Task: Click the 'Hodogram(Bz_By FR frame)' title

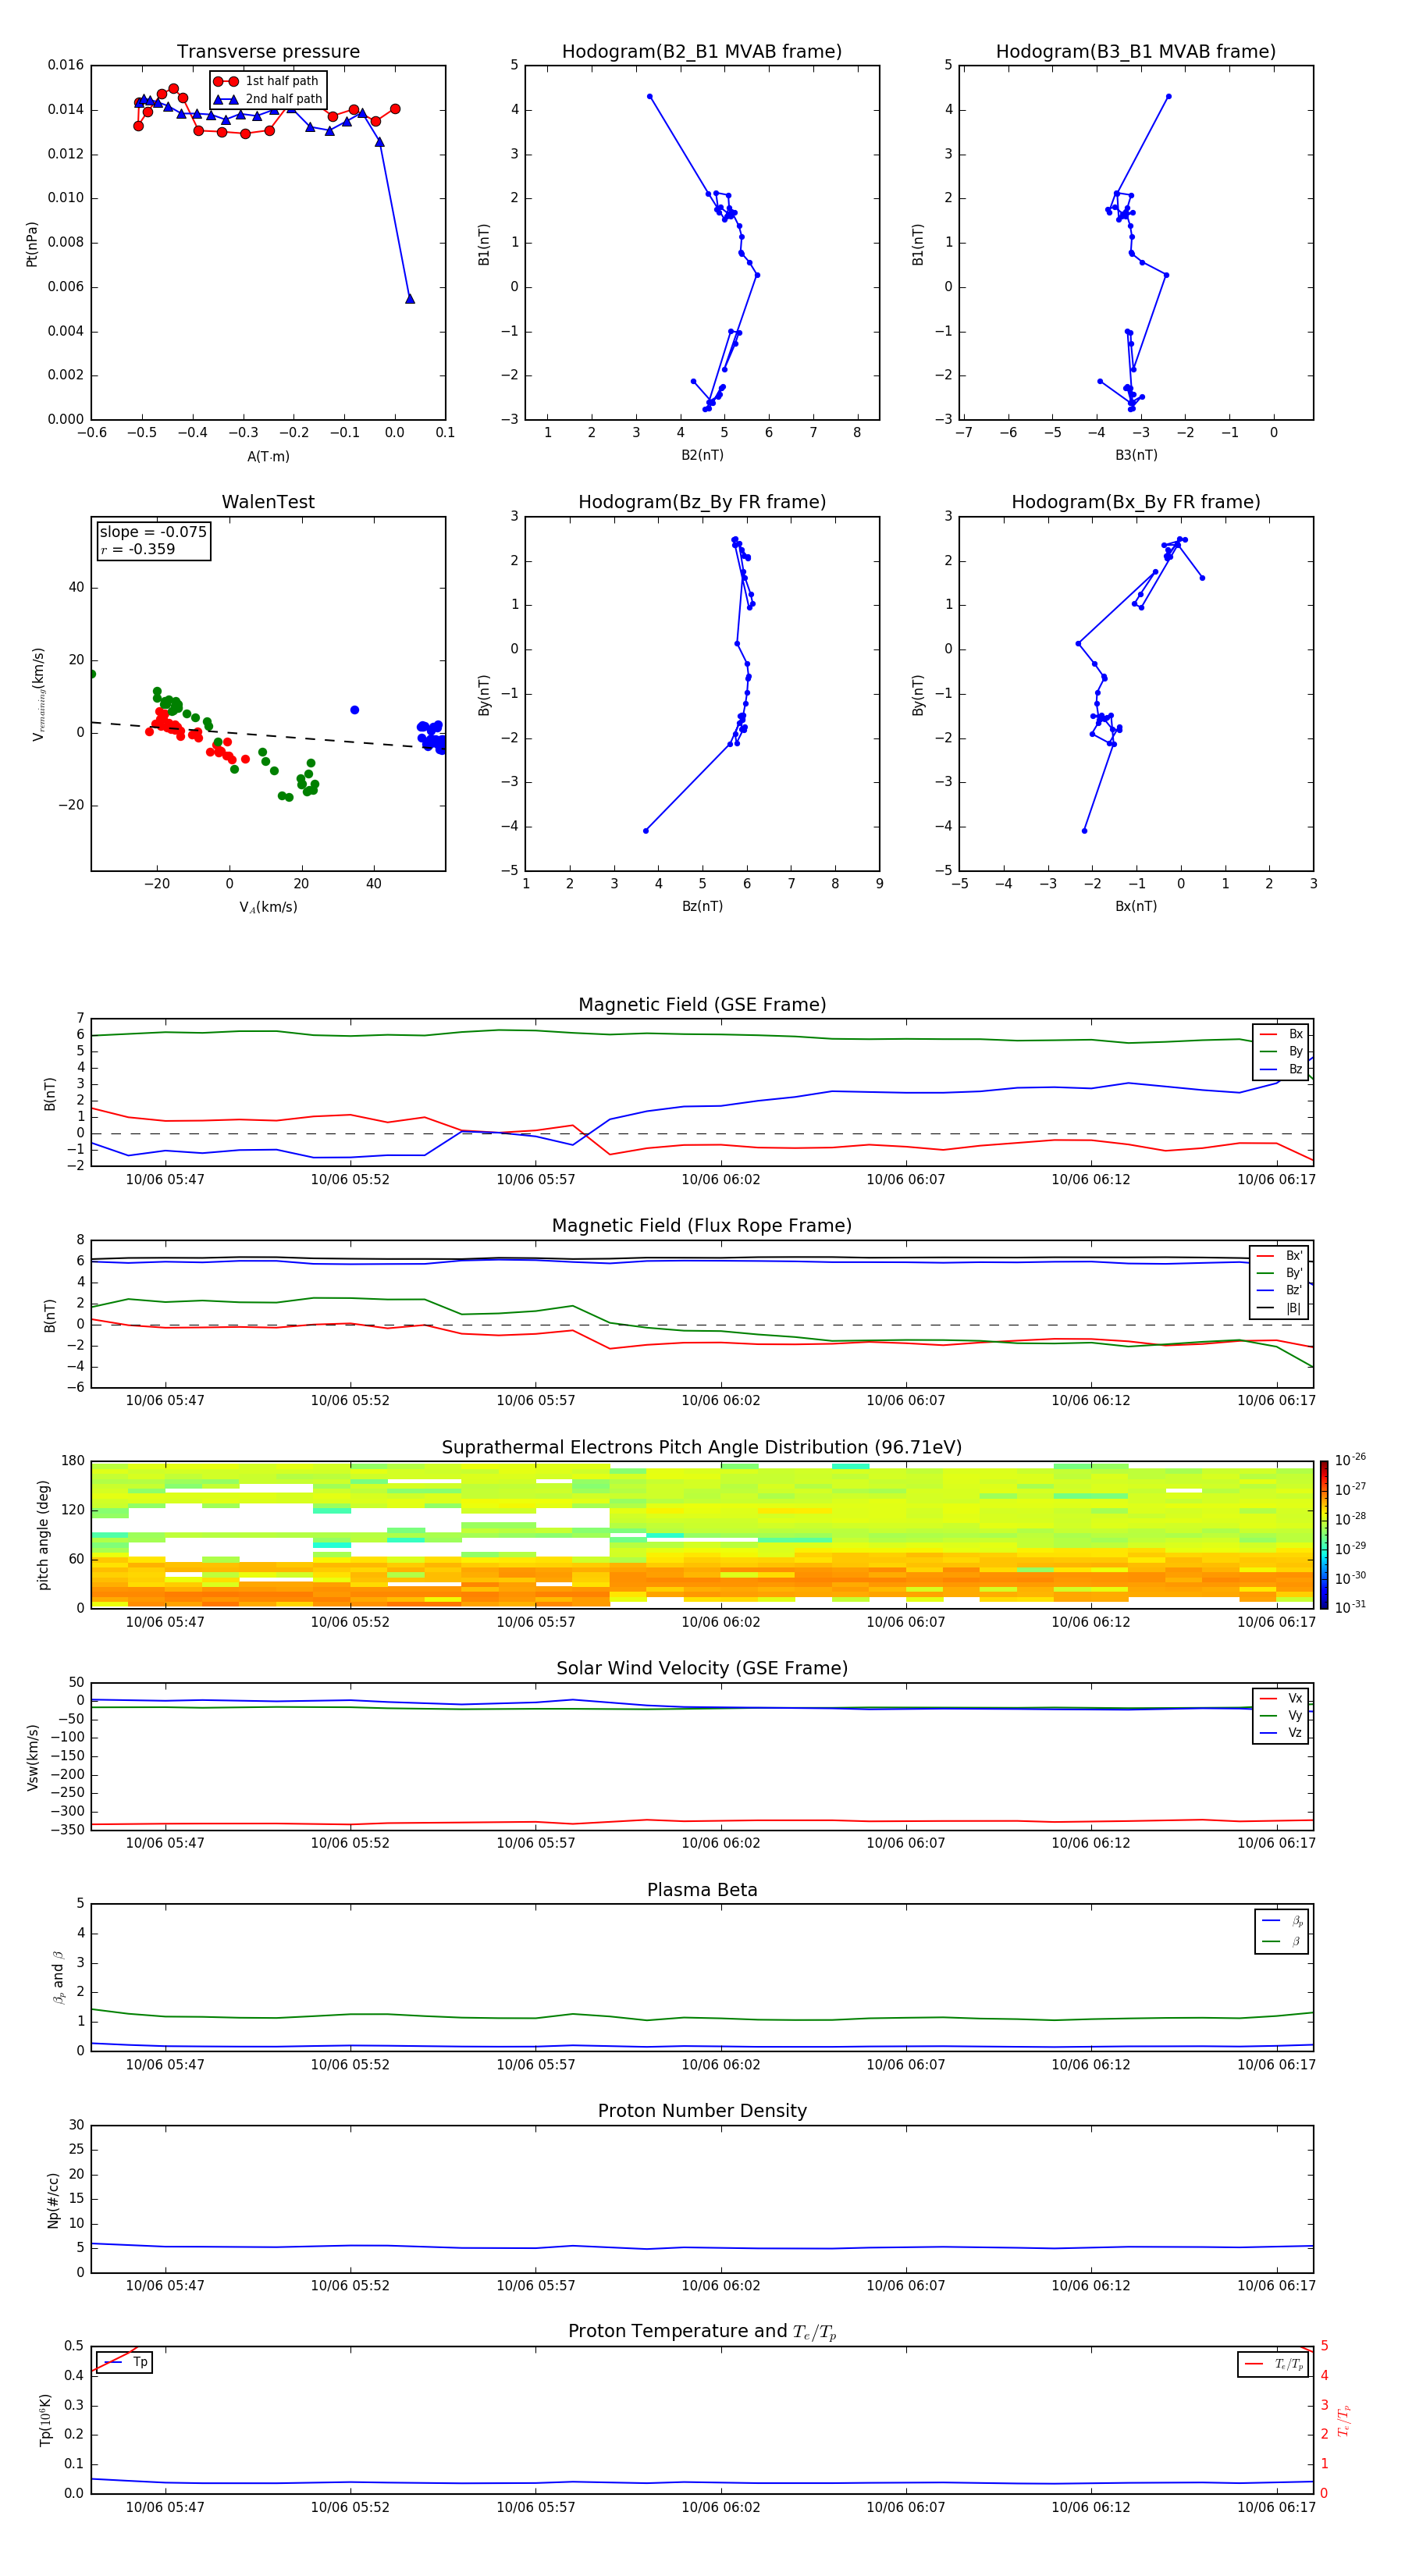Action: [702, 502]
